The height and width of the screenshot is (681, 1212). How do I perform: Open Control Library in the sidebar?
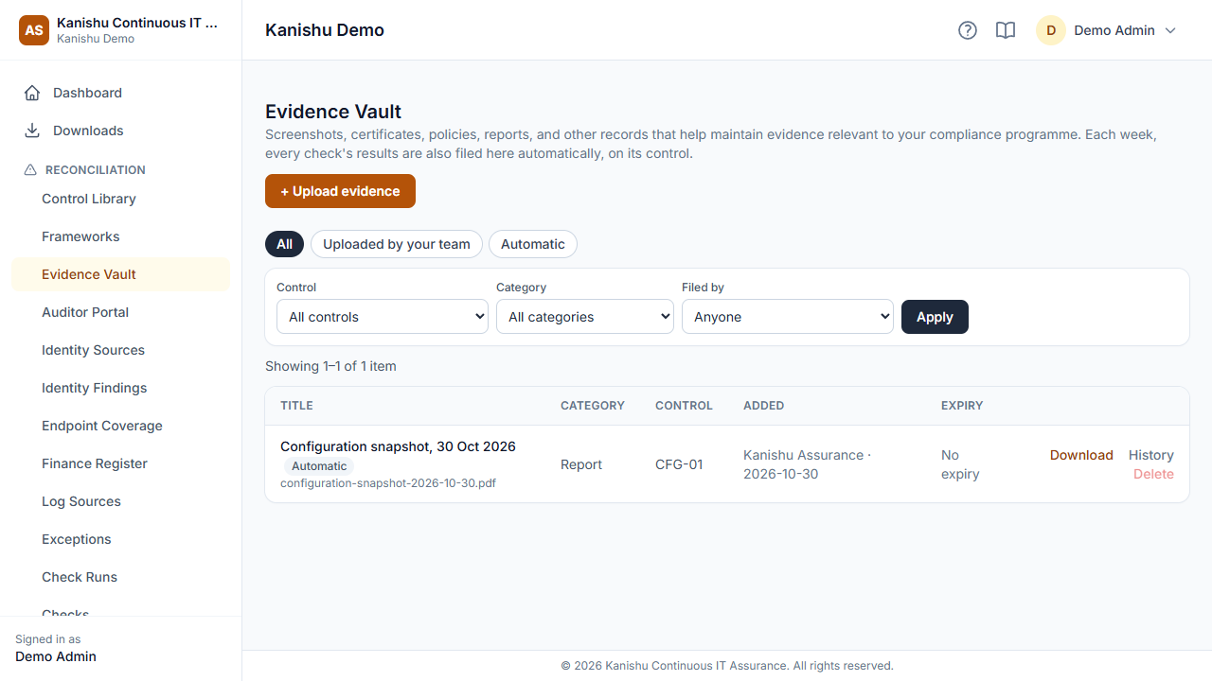[121, 199]
